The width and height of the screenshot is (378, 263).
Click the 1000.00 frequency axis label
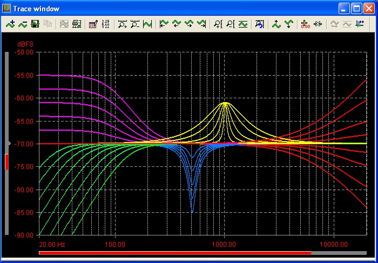point(224,245)
